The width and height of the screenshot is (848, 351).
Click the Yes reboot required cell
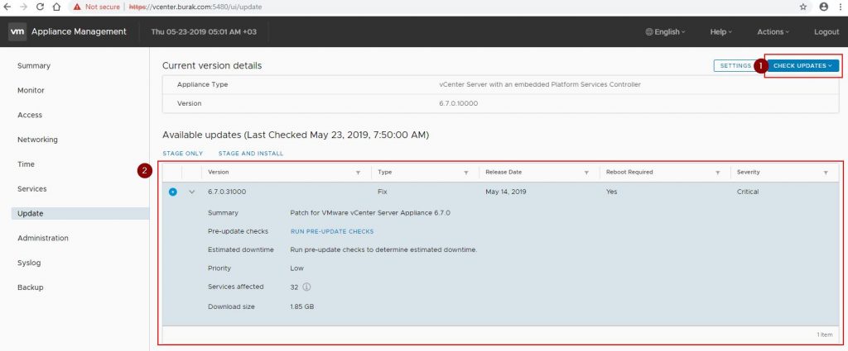click(x=612, y=192)
